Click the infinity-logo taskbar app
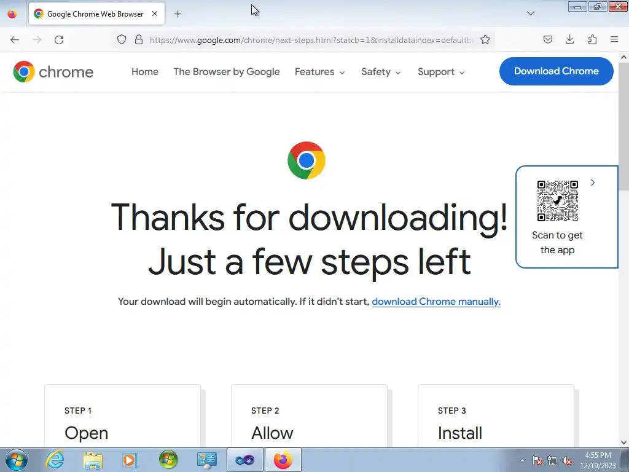 (244, 460)
